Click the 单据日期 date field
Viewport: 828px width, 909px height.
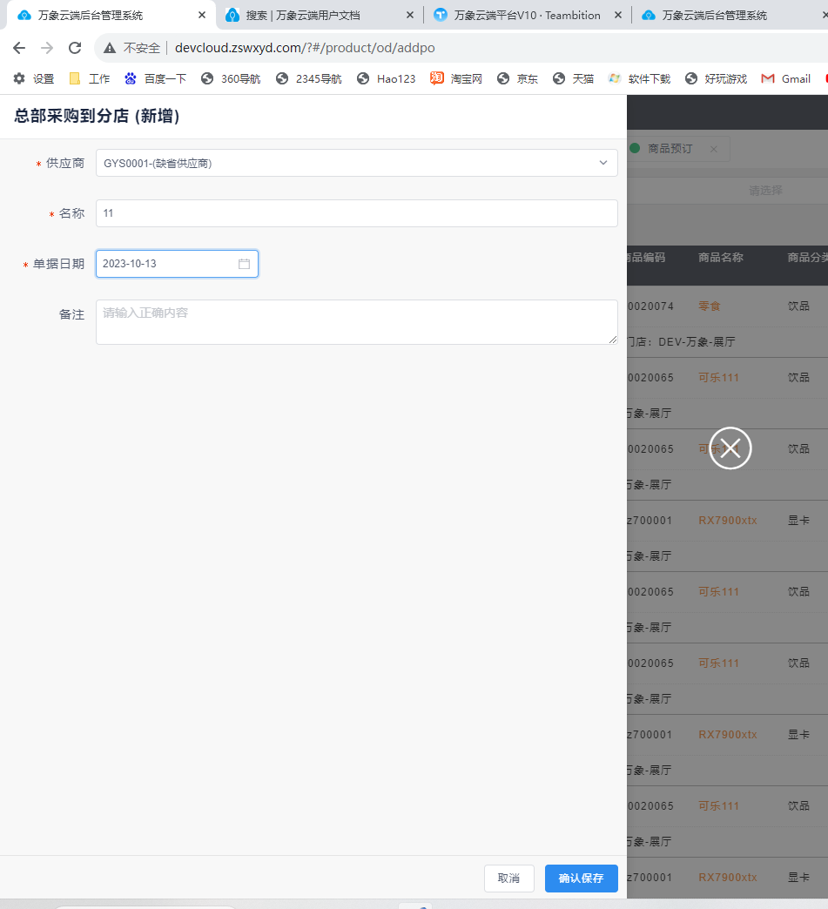pos(177,264)
